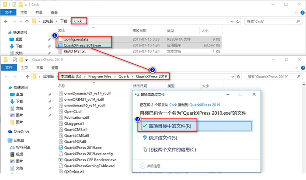This screenshot has width=306, height=180.
Task: Click the QuarkXPress 2019 destination link in the dialog
Action: [205, 105]
